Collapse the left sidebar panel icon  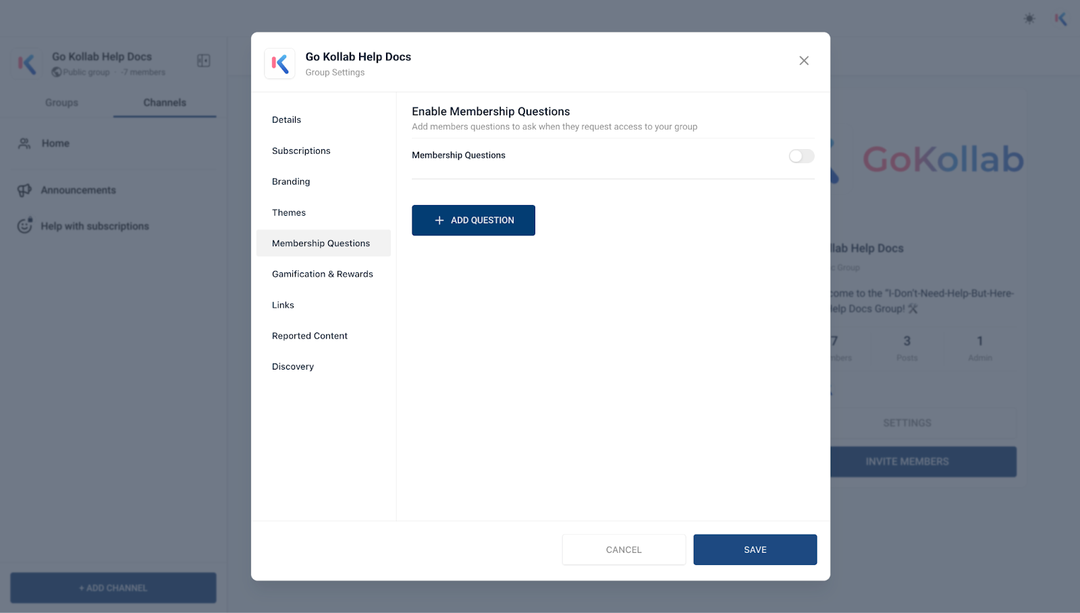[203, 61]
